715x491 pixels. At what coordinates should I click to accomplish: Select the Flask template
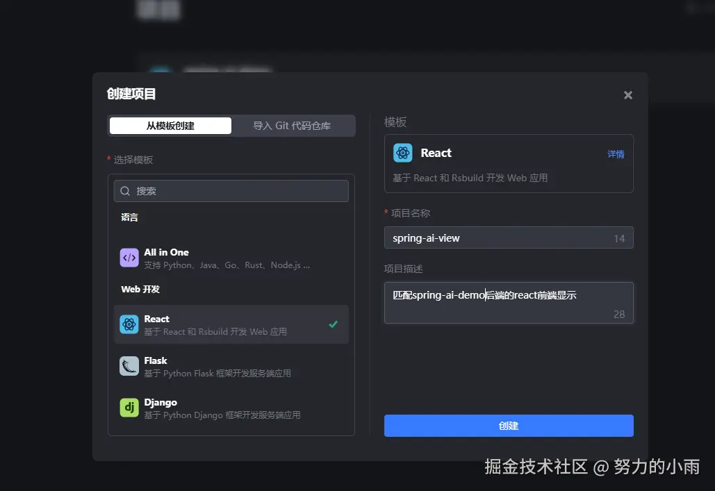coord(231,367)
